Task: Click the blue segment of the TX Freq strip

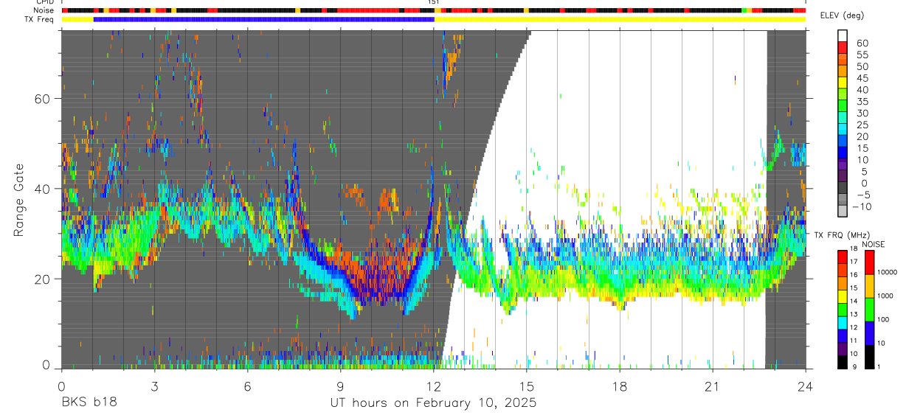Action: 264,19
